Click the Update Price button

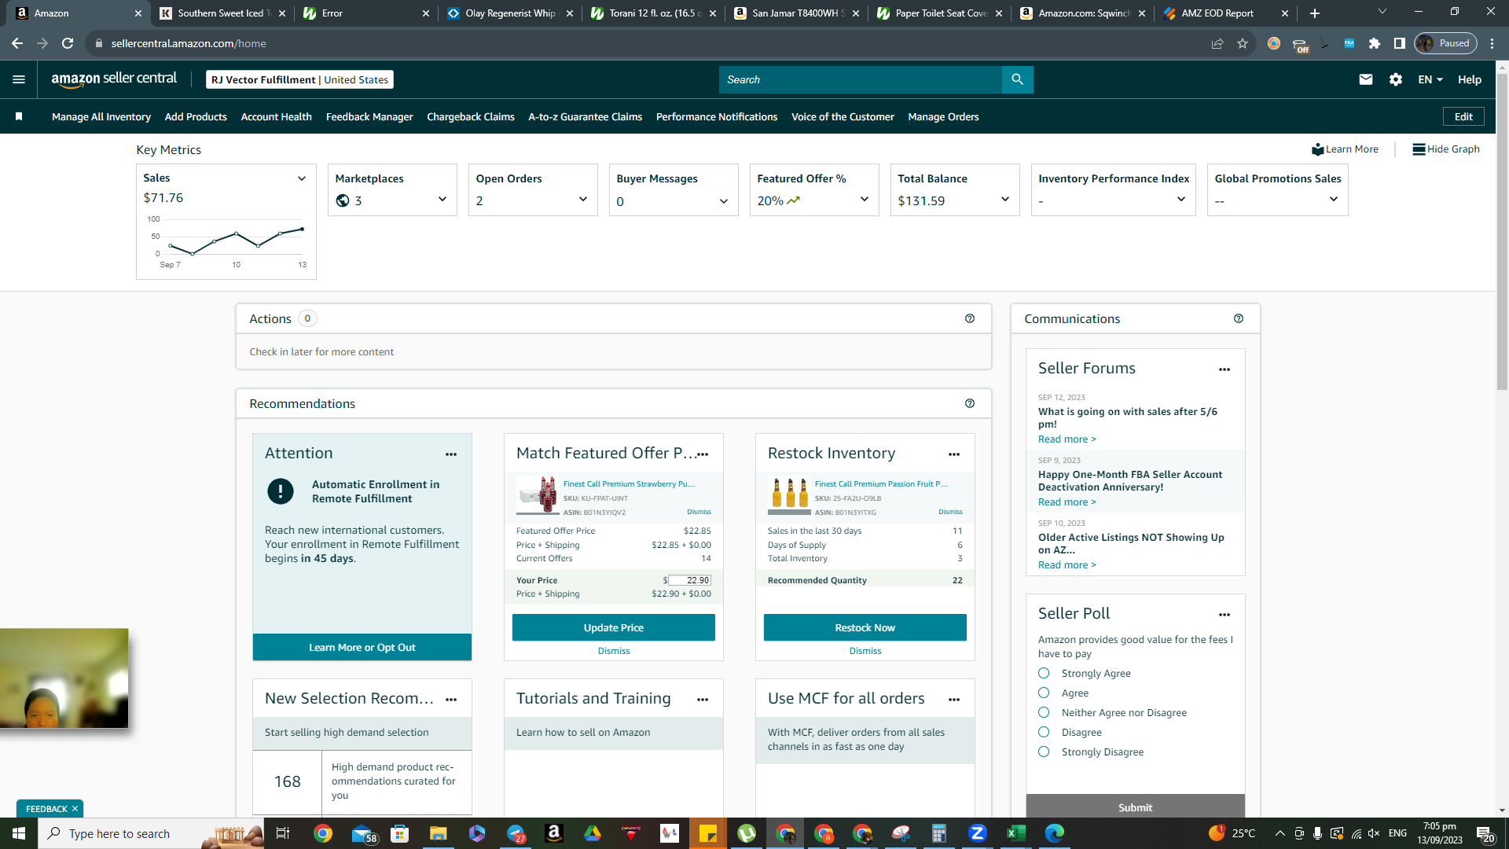tap(614, 627)
